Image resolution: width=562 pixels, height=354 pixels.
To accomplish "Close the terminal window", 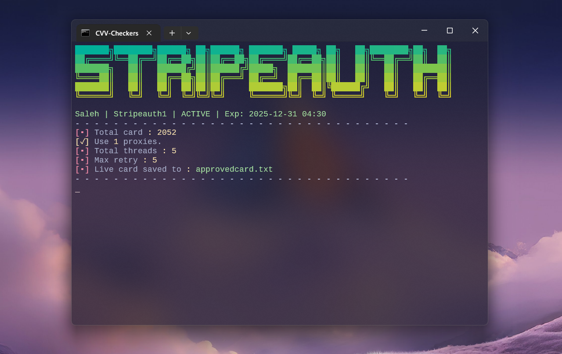I will (x=475, y=30).
